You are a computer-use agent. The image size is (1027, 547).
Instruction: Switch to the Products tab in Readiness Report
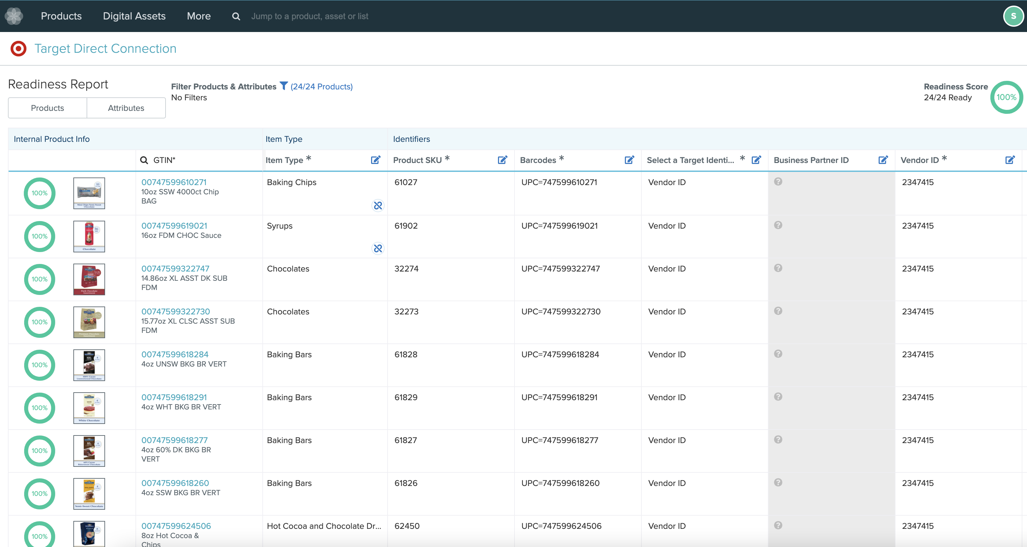click(x=48, y=108)
